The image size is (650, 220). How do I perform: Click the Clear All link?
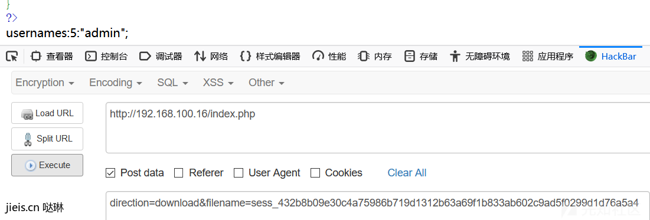tap(407, 173)
